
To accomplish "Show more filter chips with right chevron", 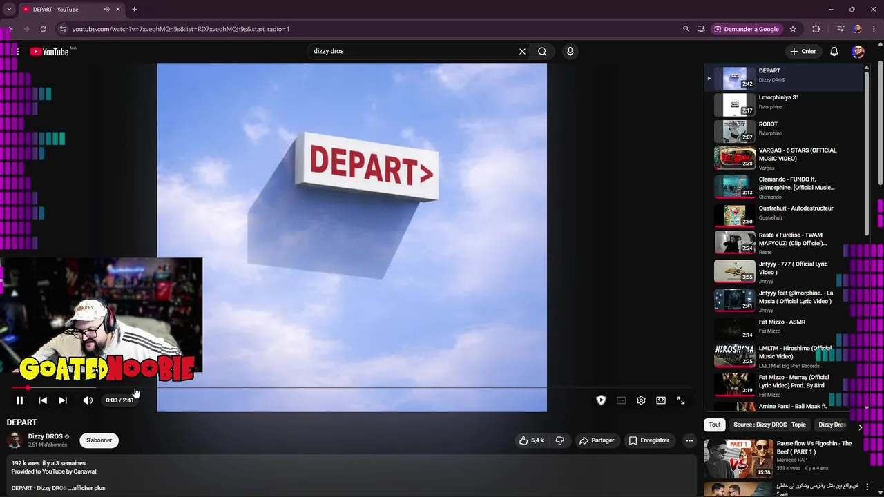I will (x=860, y=427).
